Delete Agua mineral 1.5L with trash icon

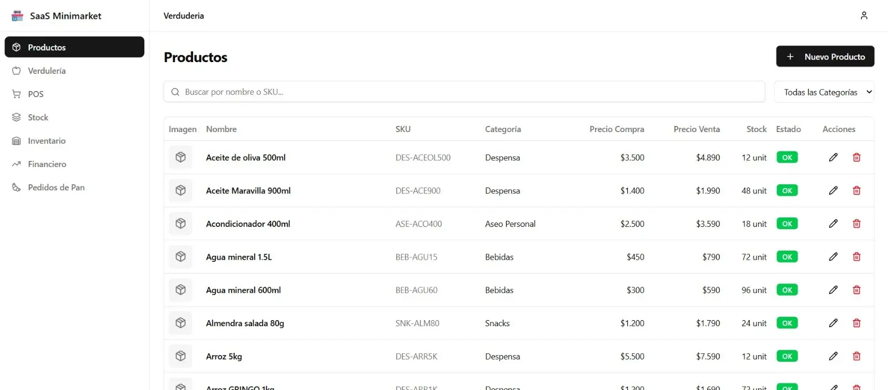[x=856, y=257]
